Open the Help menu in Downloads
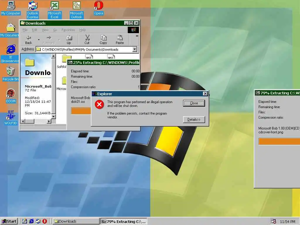This screenshot has height=225, width=300. pos(82,30)
